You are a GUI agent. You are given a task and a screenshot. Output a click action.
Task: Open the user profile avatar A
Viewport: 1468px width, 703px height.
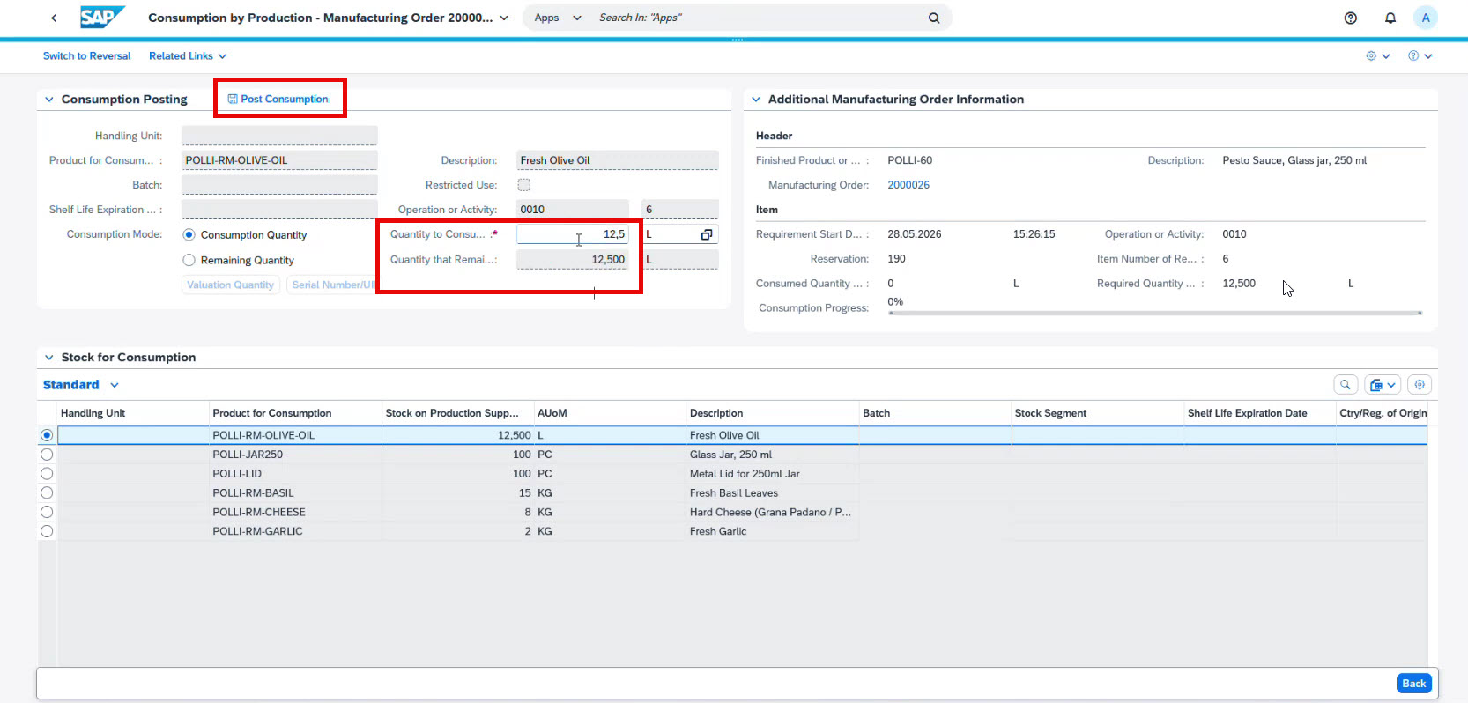click(1426, 18)
